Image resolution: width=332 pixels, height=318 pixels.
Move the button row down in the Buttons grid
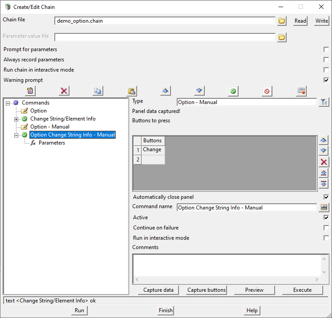coord(324,151)
